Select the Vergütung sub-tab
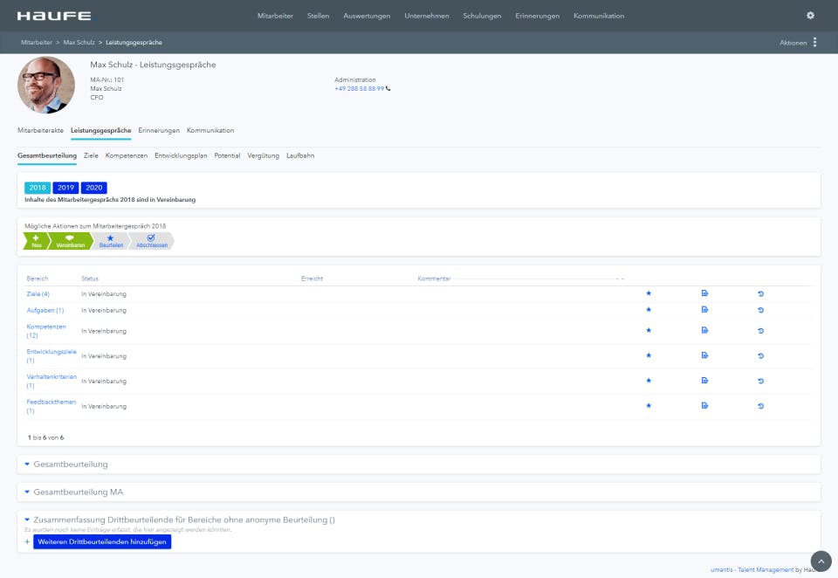Screen dimensions: 838x578 [x=263, y=155]
